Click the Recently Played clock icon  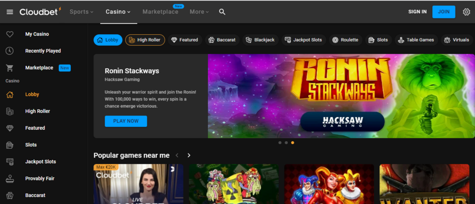[9, 51]
